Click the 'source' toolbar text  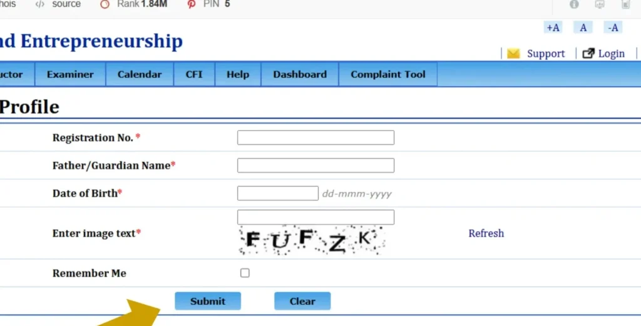[66, 4]
